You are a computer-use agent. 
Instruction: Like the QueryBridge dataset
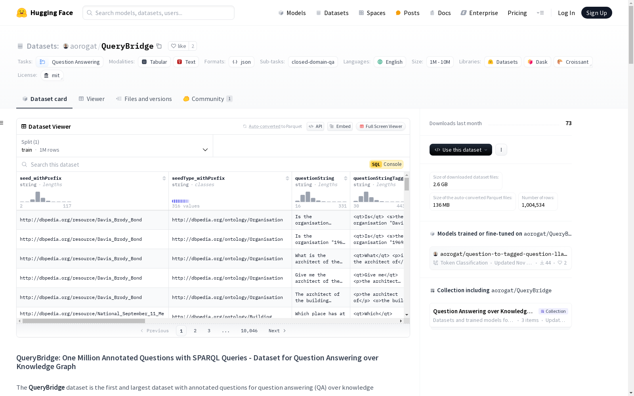point(178,46)
